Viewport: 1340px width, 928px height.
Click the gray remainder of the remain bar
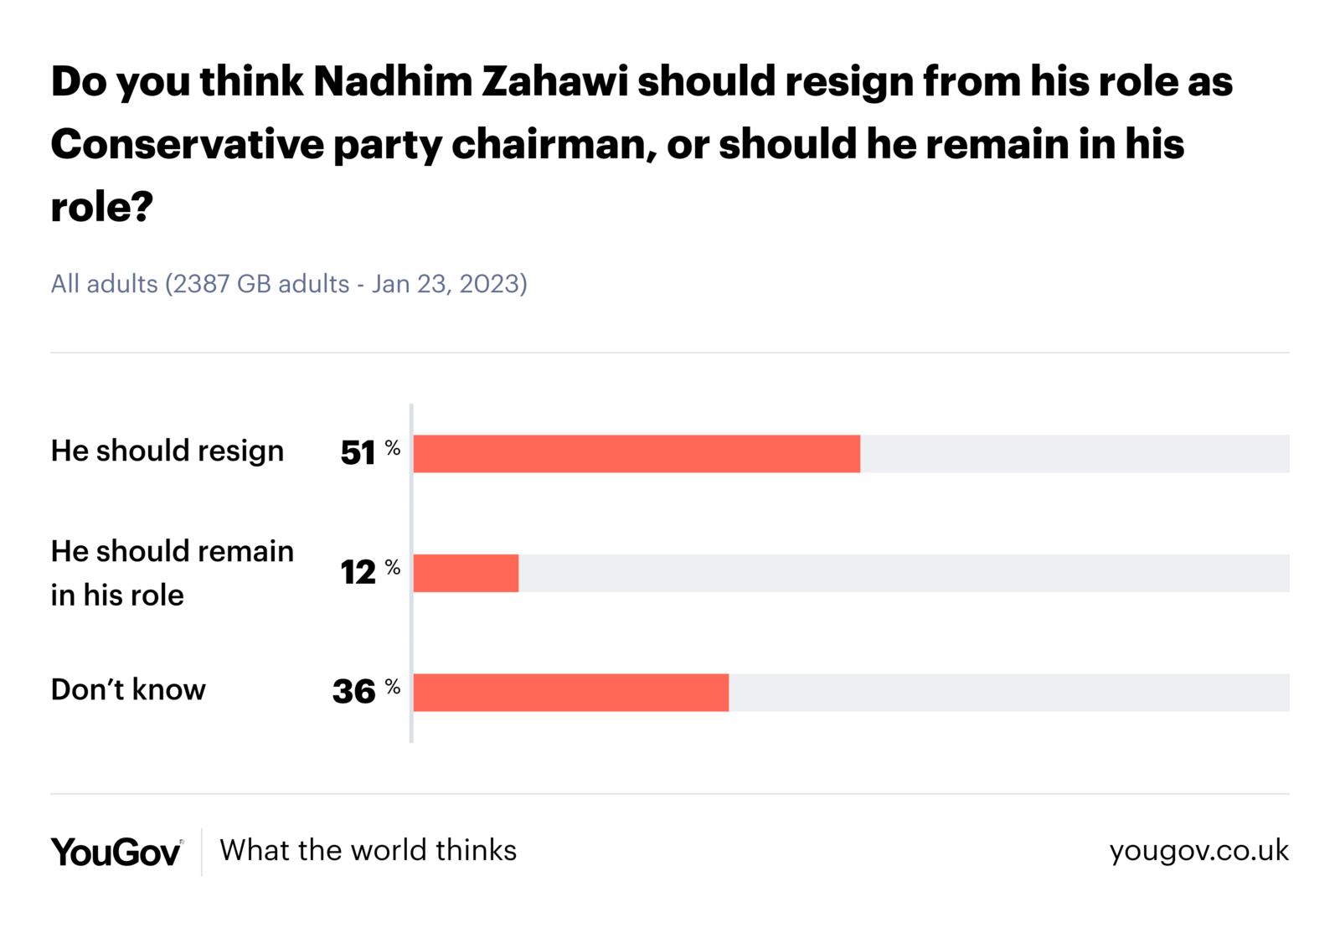coord(903,574)
